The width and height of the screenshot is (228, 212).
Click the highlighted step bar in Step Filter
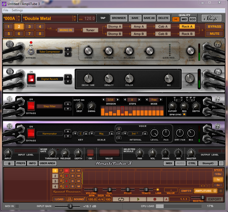pos(123,111)
